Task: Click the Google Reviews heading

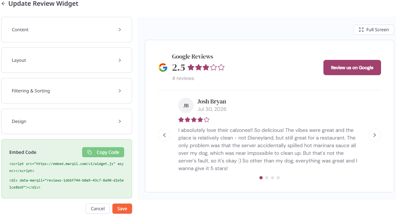Action: click(x=193, y=57)
